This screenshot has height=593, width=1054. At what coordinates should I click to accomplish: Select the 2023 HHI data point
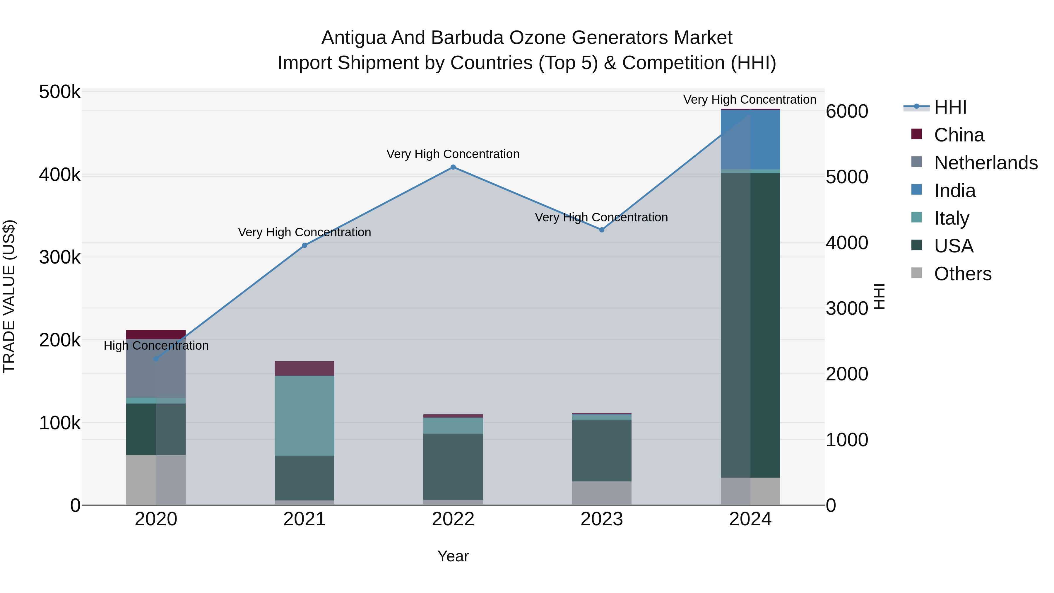coord(601,230)
